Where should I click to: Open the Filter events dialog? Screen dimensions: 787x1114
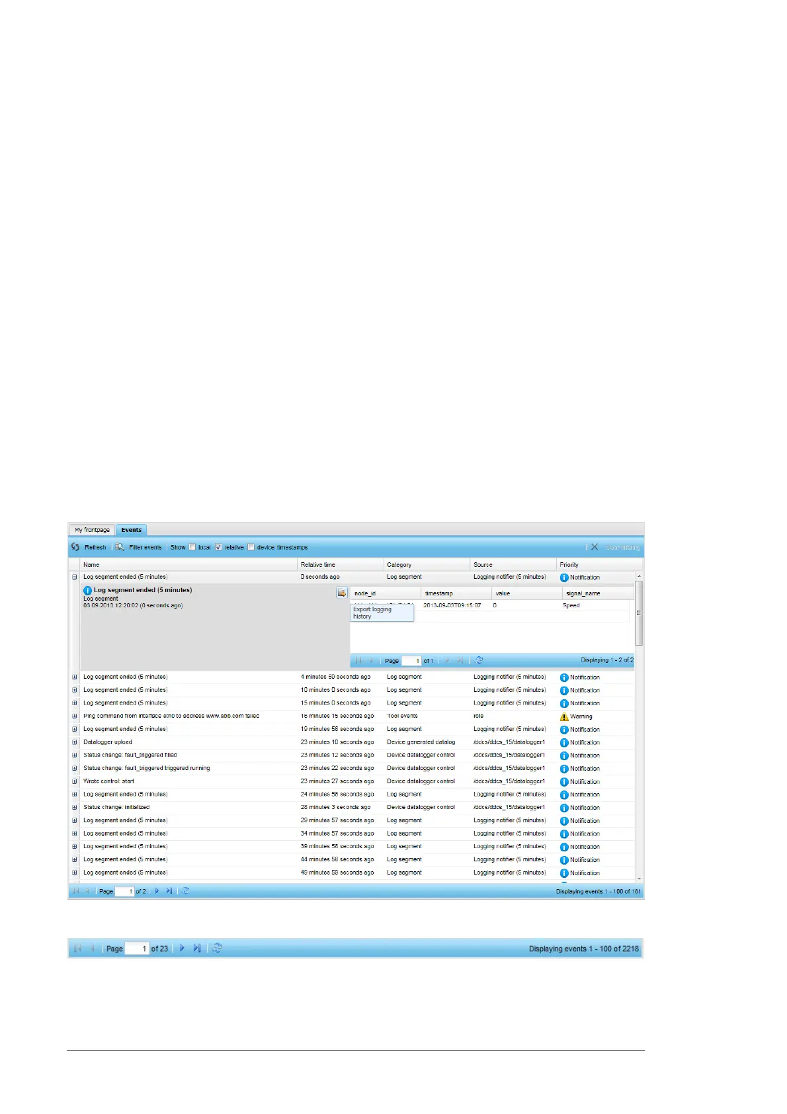point(138,547)
